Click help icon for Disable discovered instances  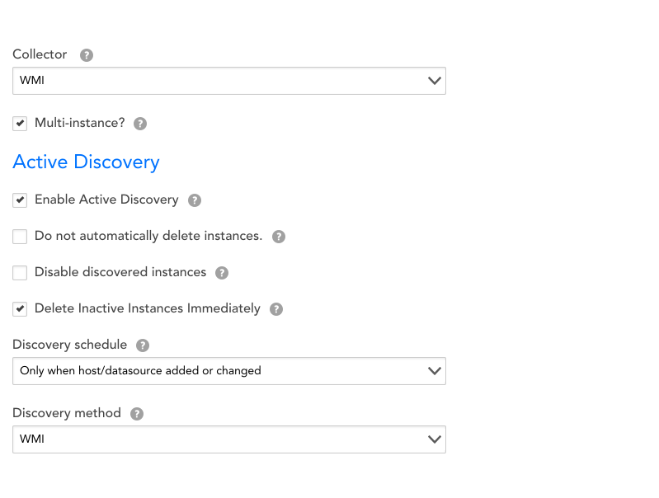click(222, 273)
